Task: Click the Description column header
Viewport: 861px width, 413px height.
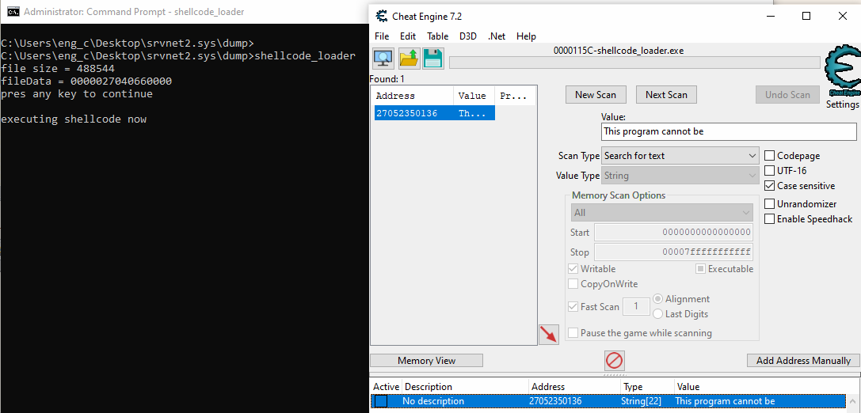Action: point(466,387)
